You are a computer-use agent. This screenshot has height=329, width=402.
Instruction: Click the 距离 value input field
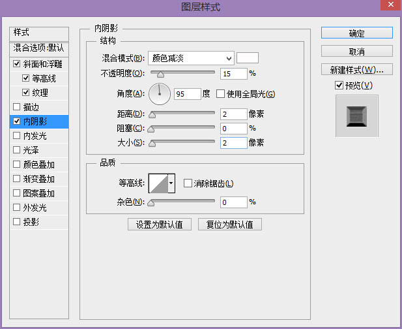[x=233, y=114]
